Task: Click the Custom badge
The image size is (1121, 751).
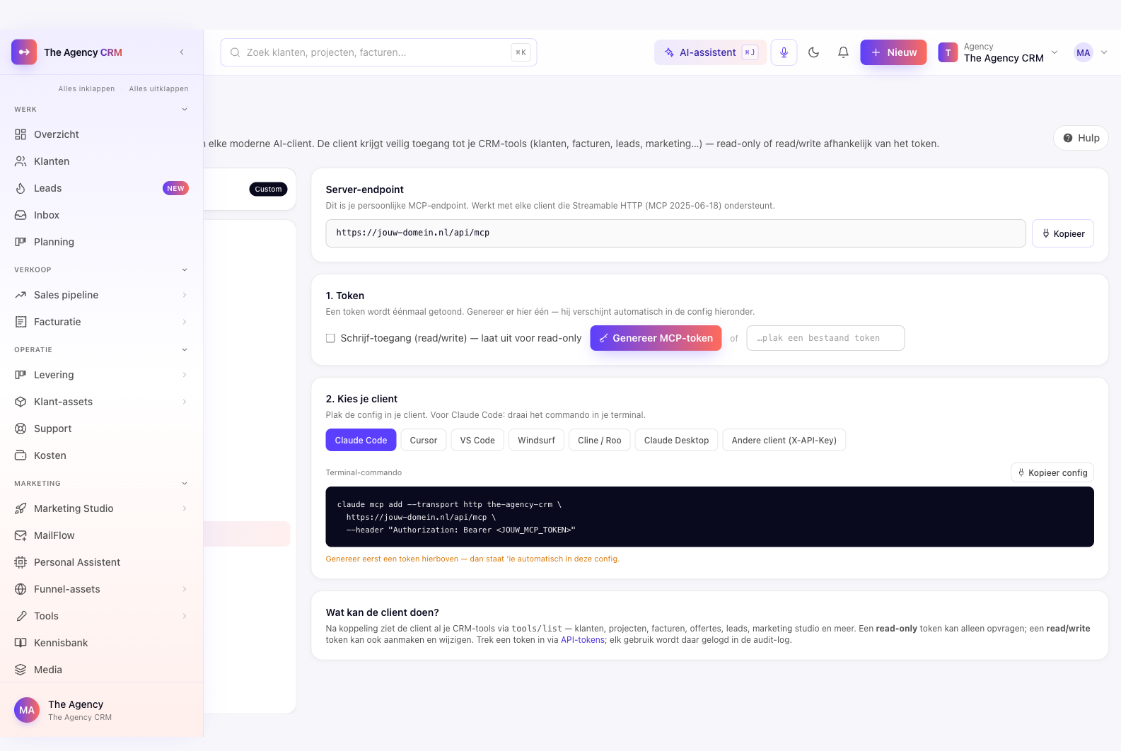Action: (x=268, y=189)
